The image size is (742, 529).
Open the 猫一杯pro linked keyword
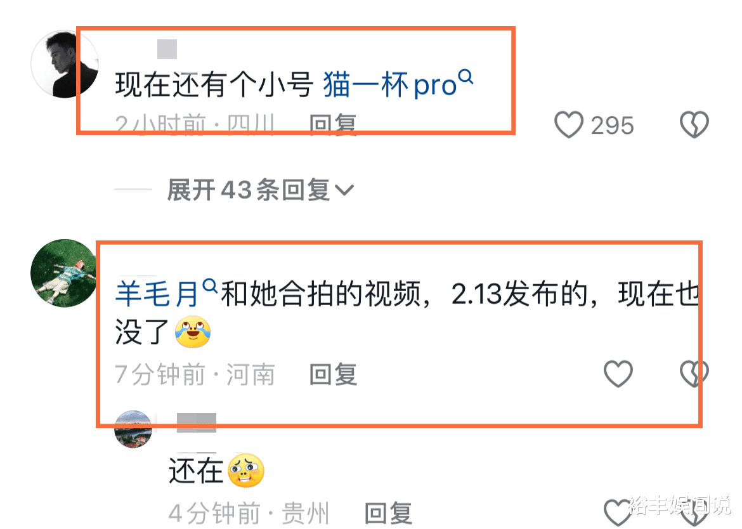(x=389, y=85)
